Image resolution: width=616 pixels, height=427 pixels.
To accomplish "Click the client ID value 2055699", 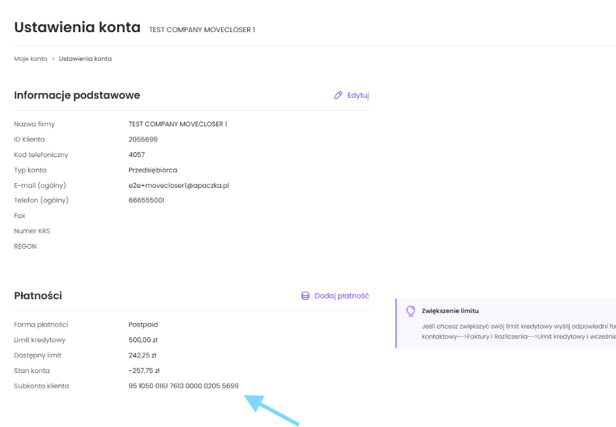I will tap(144, 139).
